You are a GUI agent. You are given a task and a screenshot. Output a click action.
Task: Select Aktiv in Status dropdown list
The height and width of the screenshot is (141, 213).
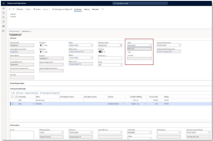[x=130, y=52]
